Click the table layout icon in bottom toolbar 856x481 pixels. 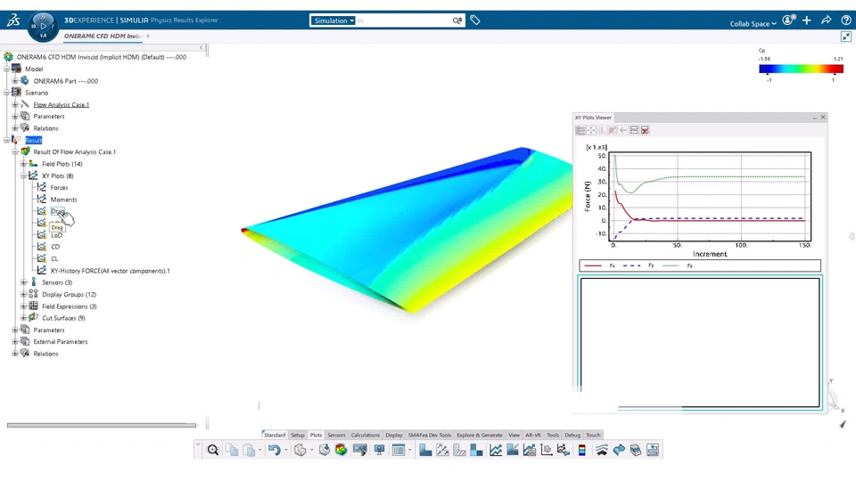[x=399, y=450]
